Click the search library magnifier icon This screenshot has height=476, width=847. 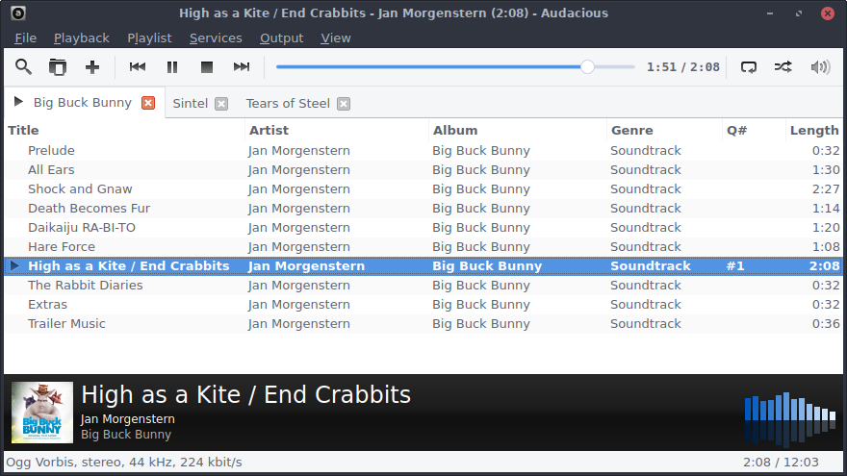click(x=23, y=67)
